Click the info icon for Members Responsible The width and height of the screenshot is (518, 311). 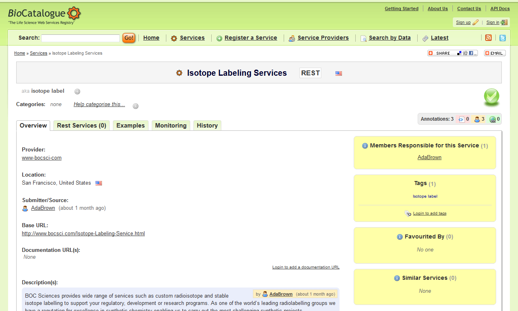click(x=365, y=146)
